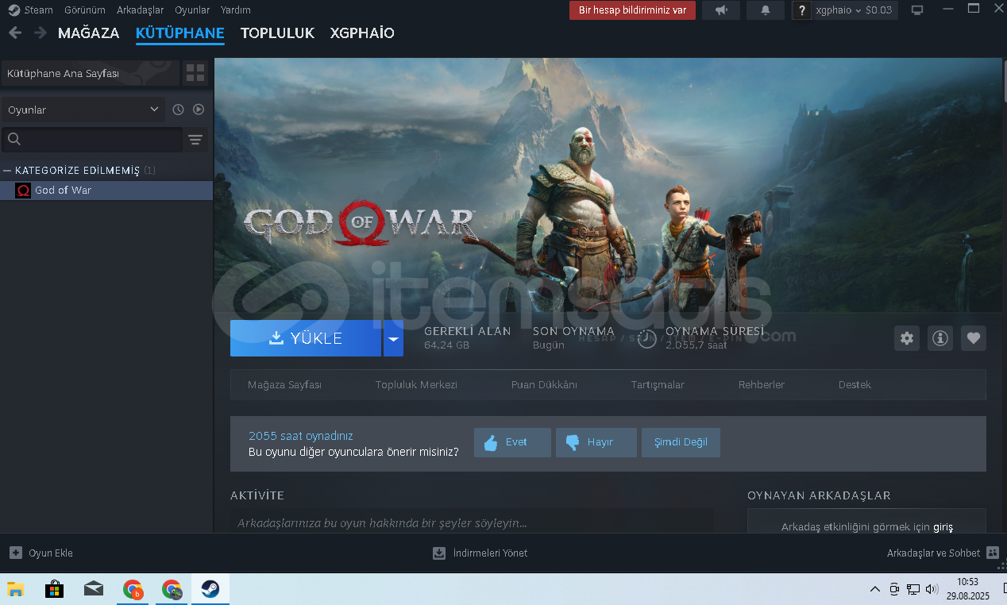Go to Kütüphane Ana Sayfası

(x=90, y=74)
